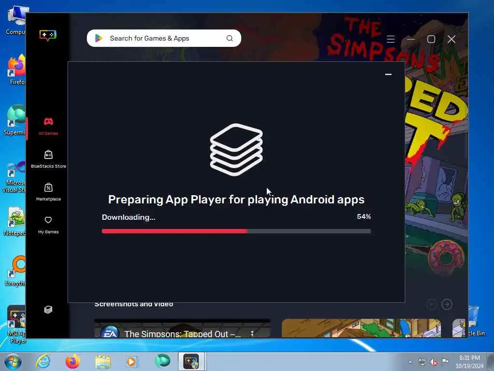Open the Windows Start menu
Screen dimensions: 494x371
[13, 361]
